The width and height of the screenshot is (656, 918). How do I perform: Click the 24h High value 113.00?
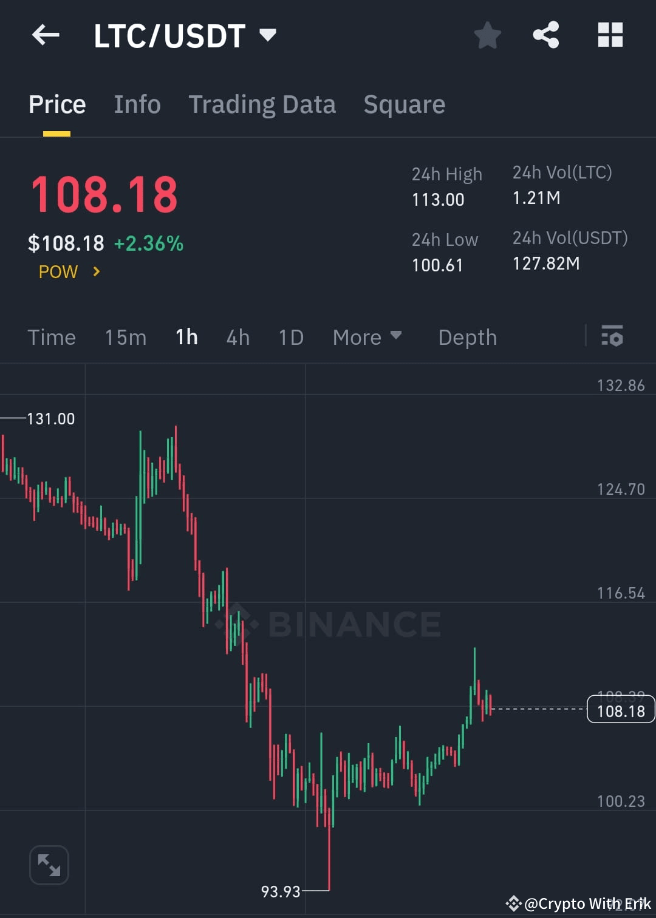438,200
